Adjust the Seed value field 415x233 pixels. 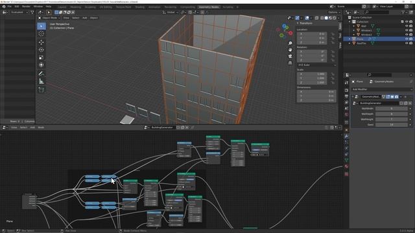click(392, 125)
